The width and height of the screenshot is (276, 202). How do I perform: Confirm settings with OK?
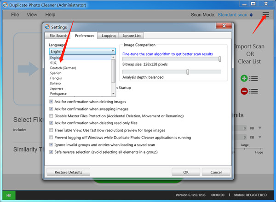(x=186, y=172)
